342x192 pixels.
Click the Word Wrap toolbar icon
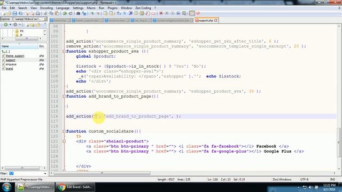[119, 13]
